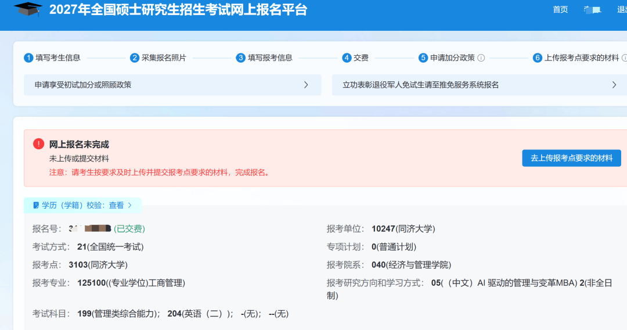This screenshot has width=627, height=330.
Task: Click the number 3 step circle
Action: pos(240,58)
